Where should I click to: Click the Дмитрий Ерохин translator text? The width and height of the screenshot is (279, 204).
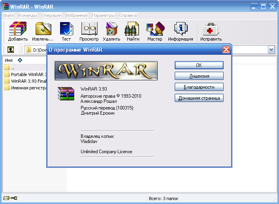[x=98, y=113]
